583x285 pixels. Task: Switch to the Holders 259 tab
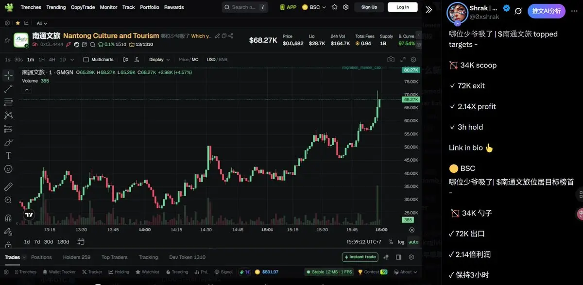pyautogui.click(x=77, y=257)
